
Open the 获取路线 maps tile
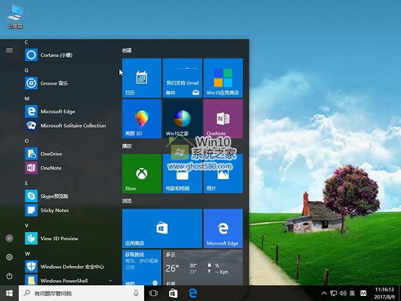point(142,268)
